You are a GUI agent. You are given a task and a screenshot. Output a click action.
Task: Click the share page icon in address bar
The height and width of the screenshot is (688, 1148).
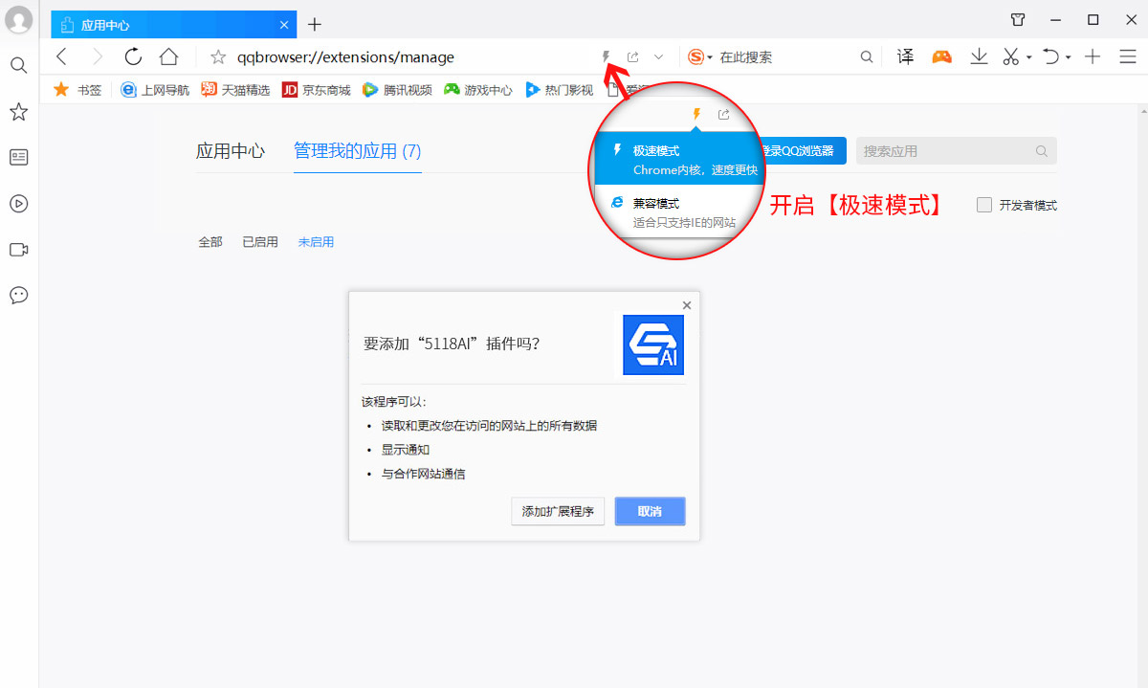[632, 56]
